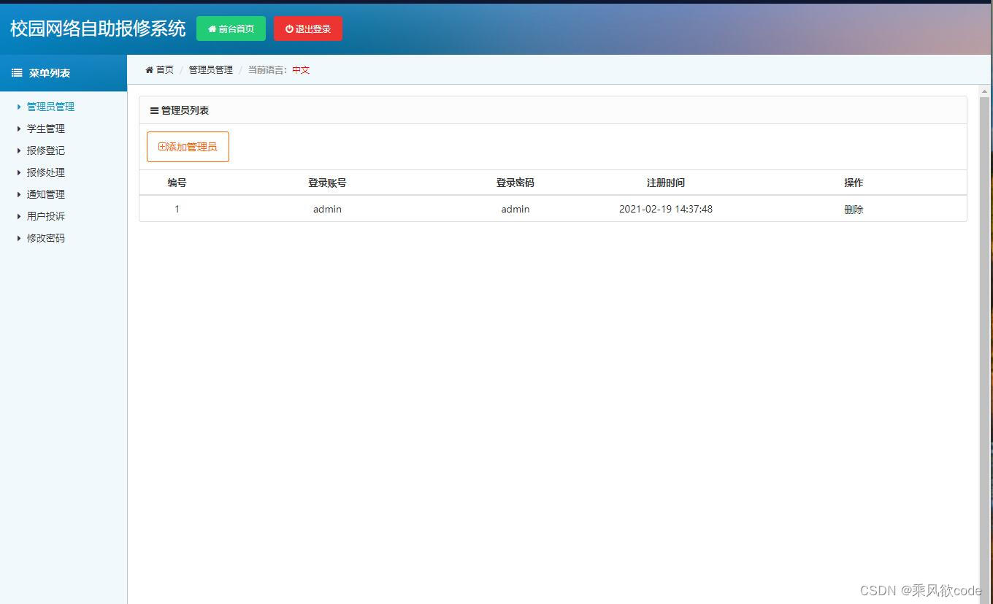Open 报修登记 in sidebar menu
The width and height of the screenshot is (993, 604).
coord(46,150)
